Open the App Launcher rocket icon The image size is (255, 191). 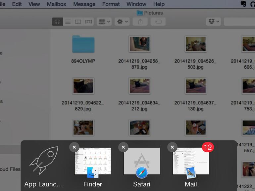point(44,161)
